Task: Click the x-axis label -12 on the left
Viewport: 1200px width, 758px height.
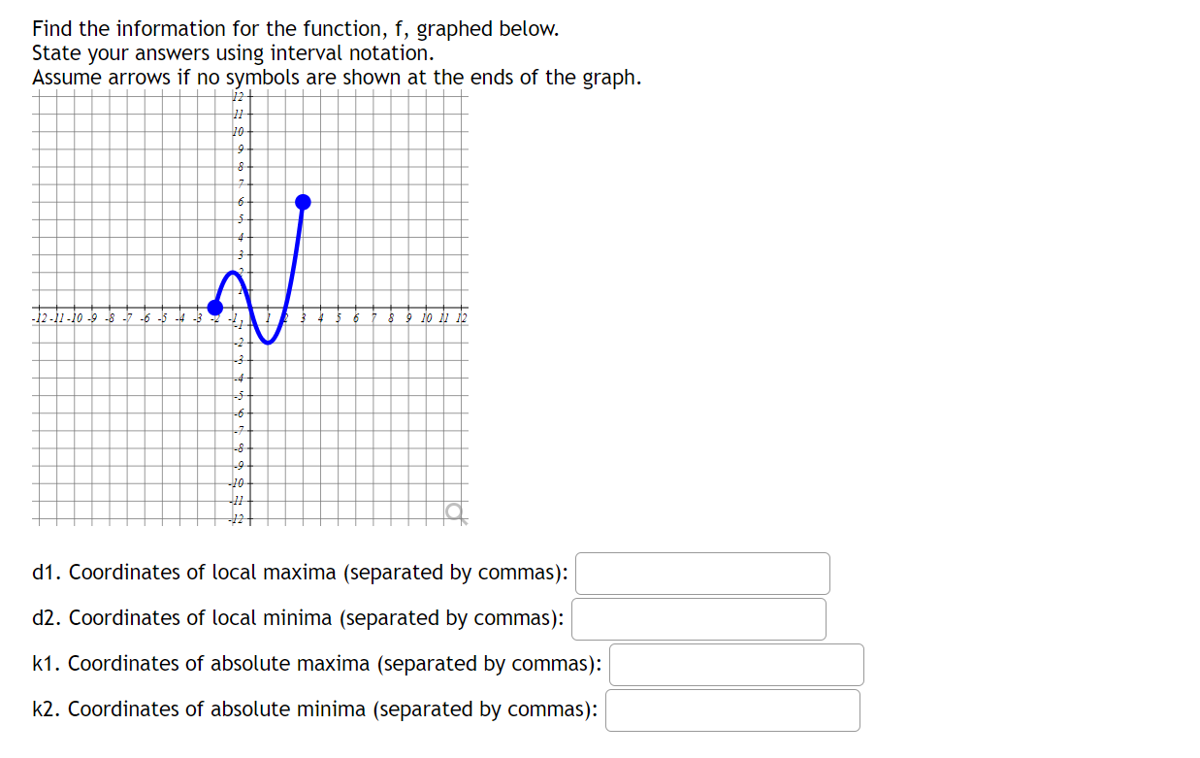Action: (38, 316)
